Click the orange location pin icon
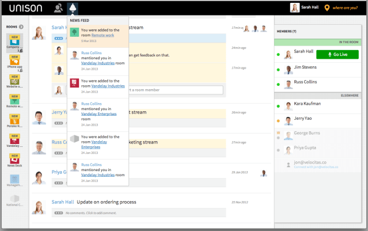The image size is (368, 231). (327, 8)
